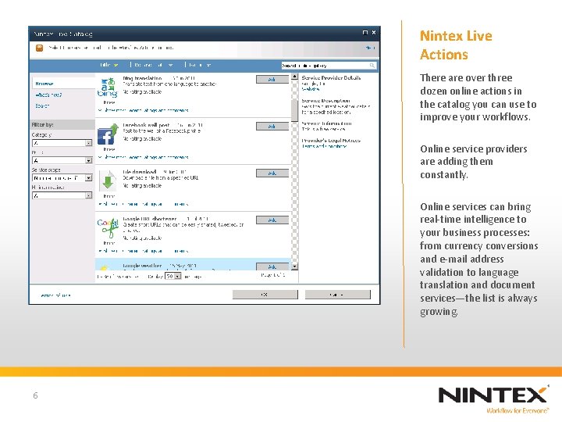Screen dimensions: 562x422
Task: Click the OK button
Action: tap(265, 295)
